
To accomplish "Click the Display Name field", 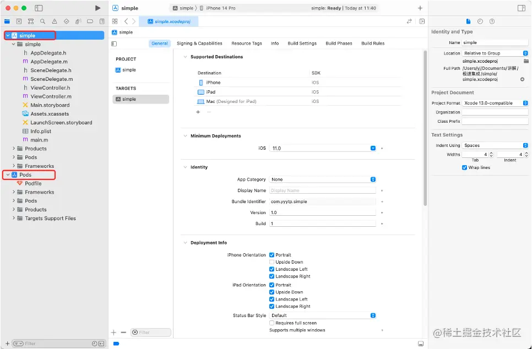I will pyautogui.click(x=323, y=190).
